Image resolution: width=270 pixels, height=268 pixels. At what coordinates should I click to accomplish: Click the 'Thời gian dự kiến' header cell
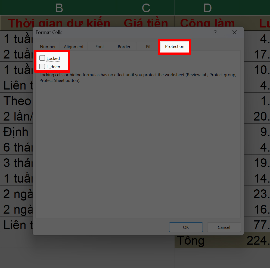coord(59,21)
